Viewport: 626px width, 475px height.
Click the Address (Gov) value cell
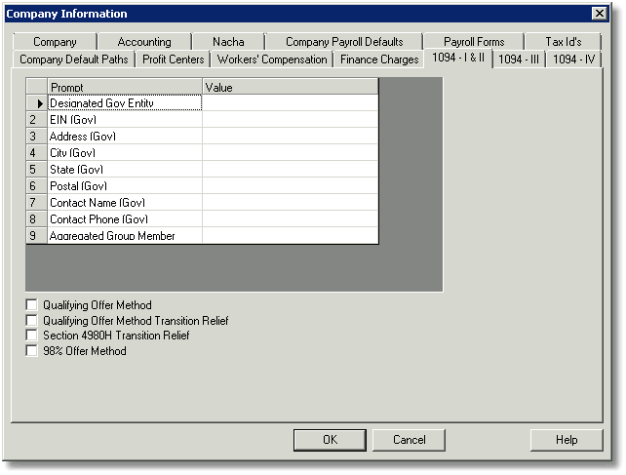coord(290,137)
